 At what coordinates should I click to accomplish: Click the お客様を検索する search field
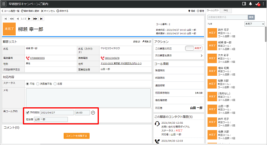tap(228, 17)
